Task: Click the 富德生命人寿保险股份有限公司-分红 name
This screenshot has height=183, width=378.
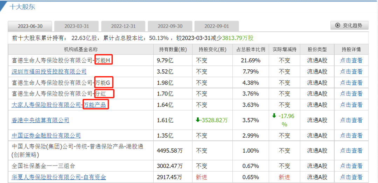Action: coord(59,93)
